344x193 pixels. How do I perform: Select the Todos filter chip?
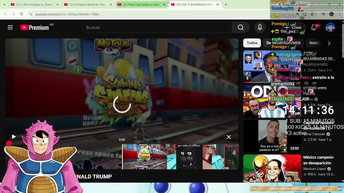pyautogui.click(x=252, y=43)
